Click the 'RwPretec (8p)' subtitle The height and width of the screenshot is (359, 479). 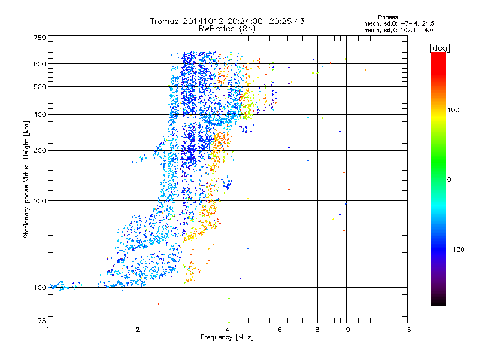[227, 29]
